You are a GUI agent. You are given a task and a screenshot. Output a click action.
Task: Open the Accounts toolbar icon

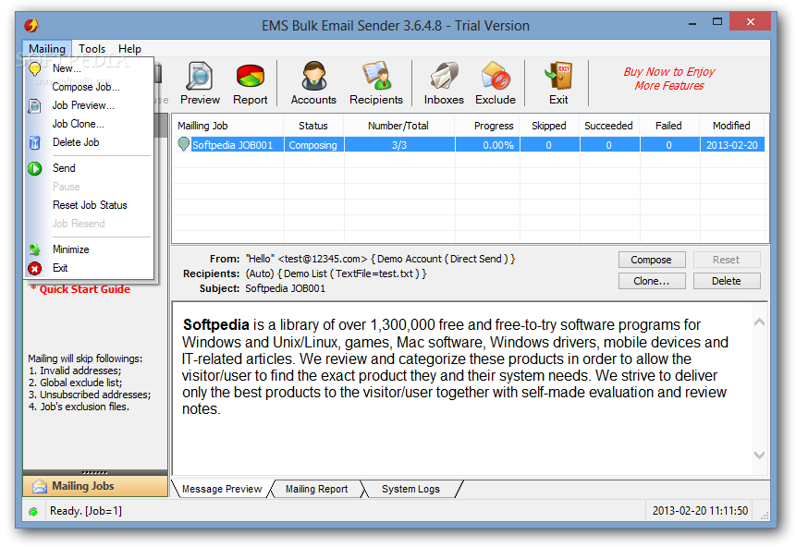click(313, 76)
